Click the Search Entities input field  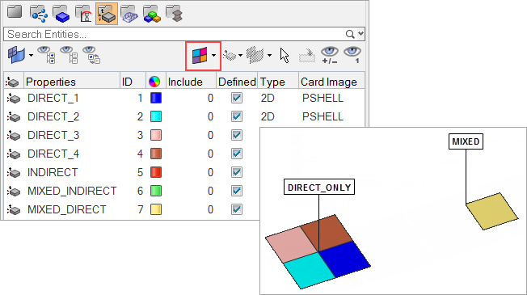tap(175, 34)
